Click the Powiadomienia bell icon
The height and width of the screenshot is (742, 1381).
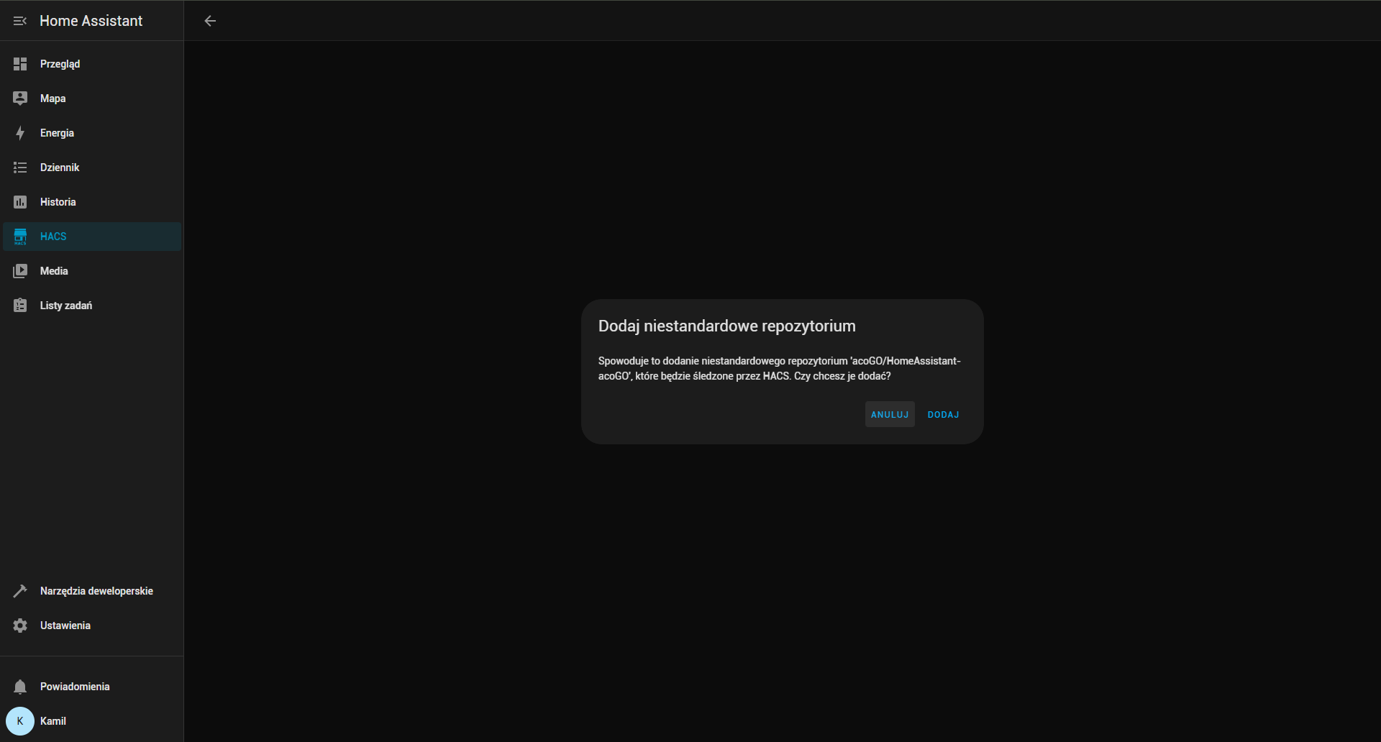(20, 687)
